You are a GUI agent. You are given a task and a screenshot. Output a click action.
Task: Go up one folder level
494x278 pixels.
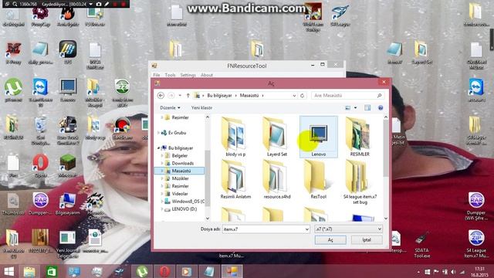point(188,95)
